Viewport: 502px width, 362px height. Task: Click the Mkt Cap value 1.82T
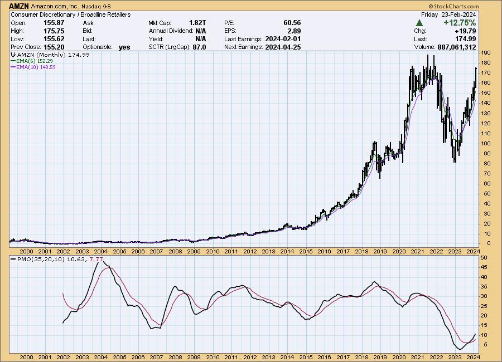point(197,23)
